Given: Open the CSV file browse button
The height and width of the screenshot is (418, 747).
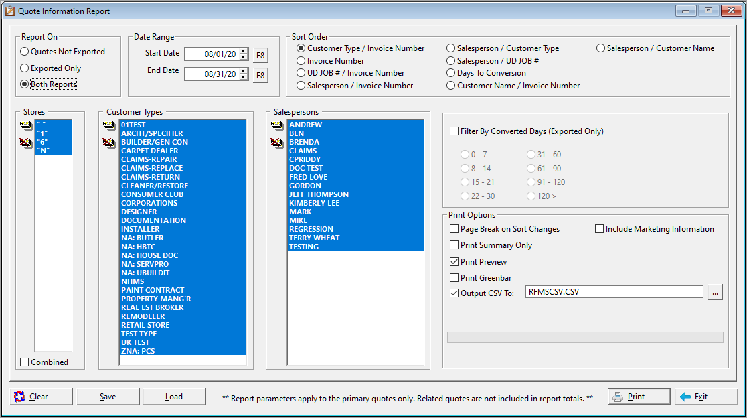Looking at the screenshot, I should click(715, 292).
